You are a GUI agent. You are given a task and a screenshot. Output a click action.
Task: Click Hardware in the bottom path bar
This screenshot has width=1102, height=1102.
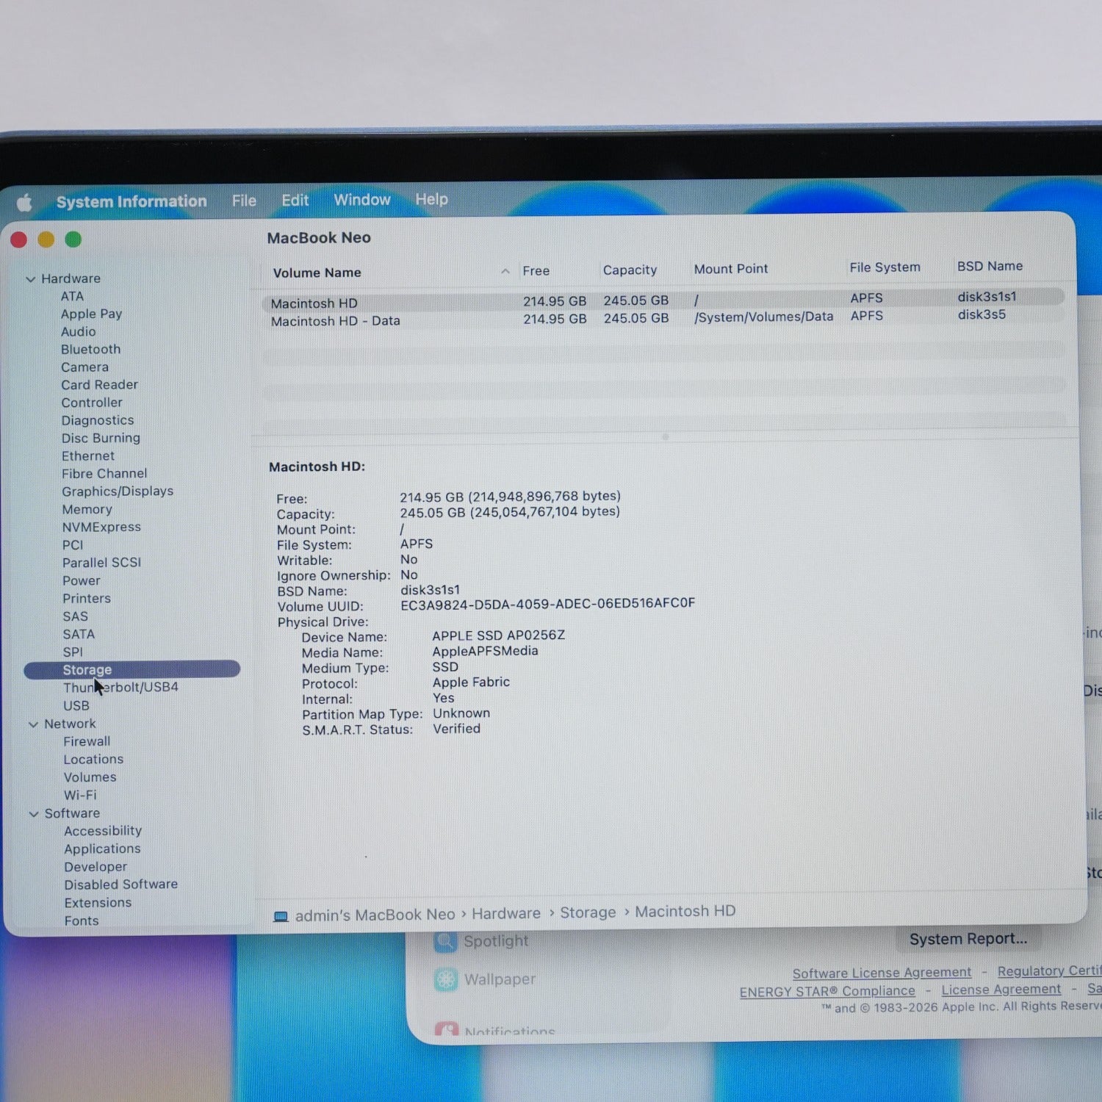506,913
